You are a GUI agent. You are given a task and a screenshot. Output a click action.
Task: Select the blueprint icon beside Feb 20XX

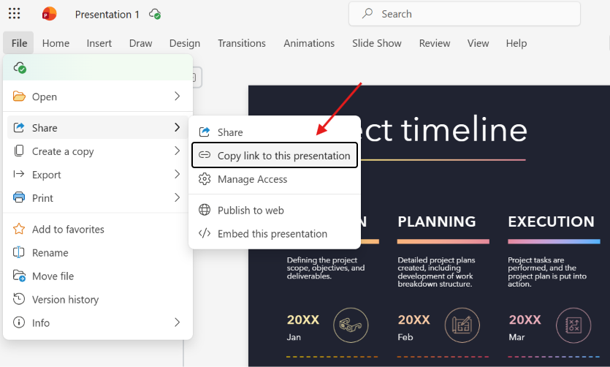pos(462,325)
